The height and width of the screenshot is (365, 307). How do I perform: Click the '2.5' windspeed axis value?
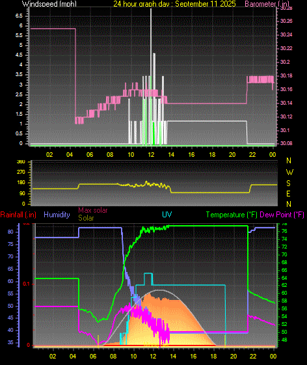(x=19, y=94)
